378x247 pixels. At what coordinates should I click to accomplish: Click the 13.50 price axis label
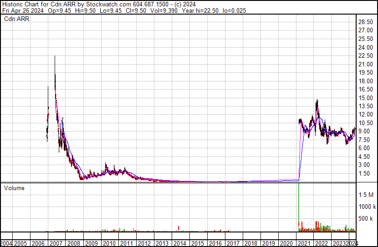(366, 106)
